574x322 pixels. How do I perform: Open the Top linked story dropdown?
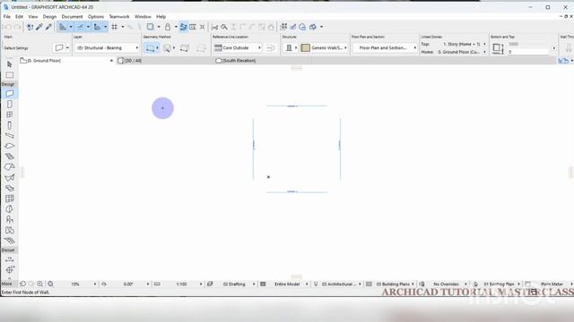(464, 44)
